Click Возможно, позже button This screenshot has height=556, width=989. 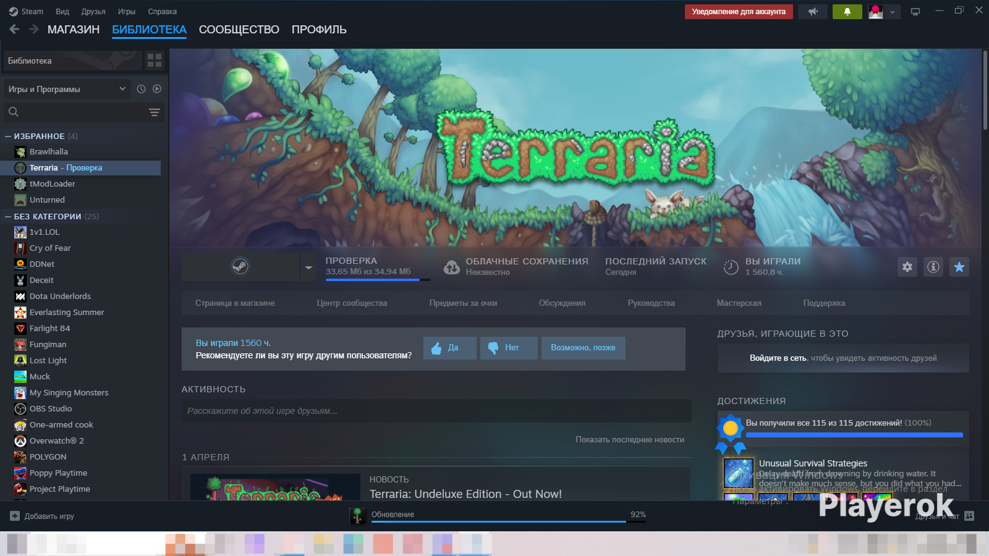click(583, 348)
